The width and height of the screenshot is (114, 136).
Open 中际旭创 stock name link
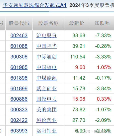click(47, 57)
